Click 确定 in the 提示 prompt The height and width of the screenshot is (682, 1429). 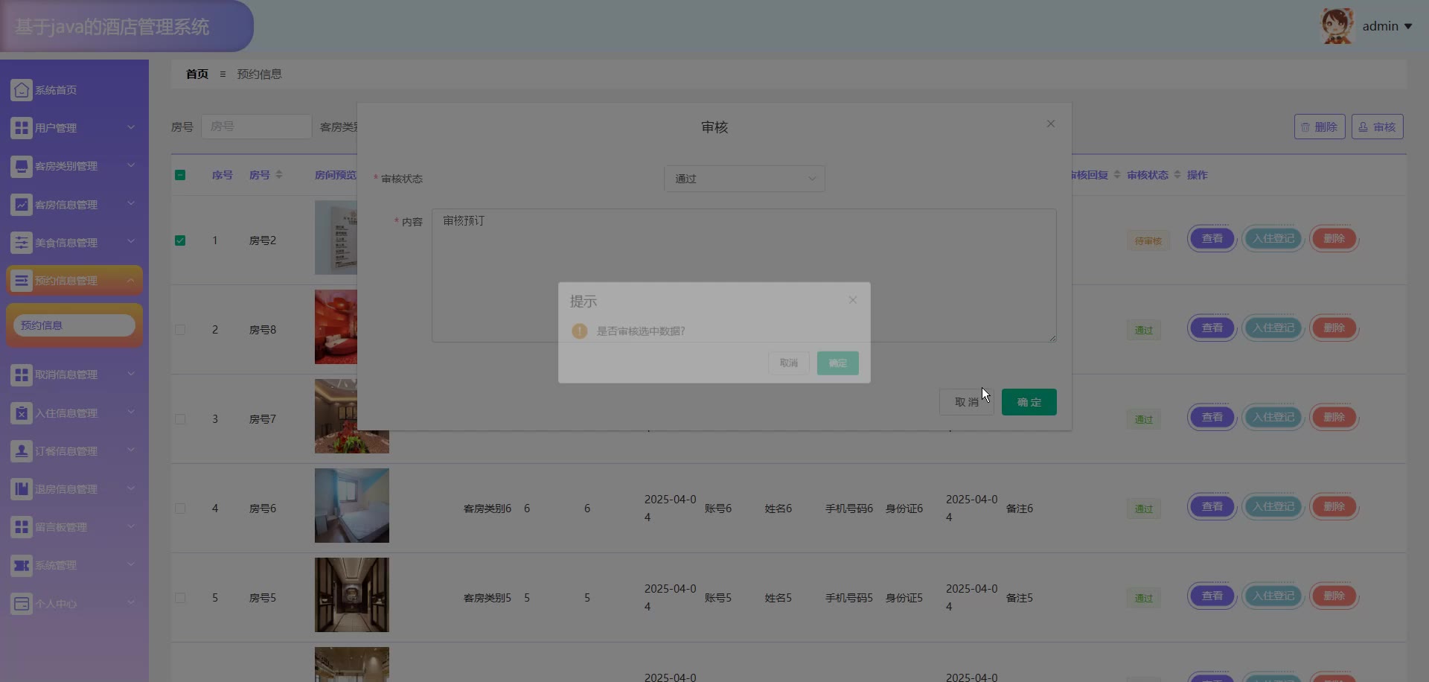838,363
